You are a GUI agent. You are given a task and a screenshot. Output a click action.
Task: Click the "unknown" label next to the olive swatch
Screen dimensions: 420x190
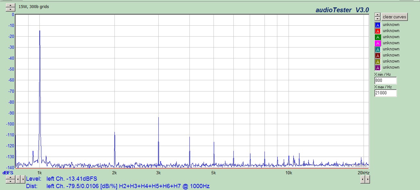[x=391, y=61]
